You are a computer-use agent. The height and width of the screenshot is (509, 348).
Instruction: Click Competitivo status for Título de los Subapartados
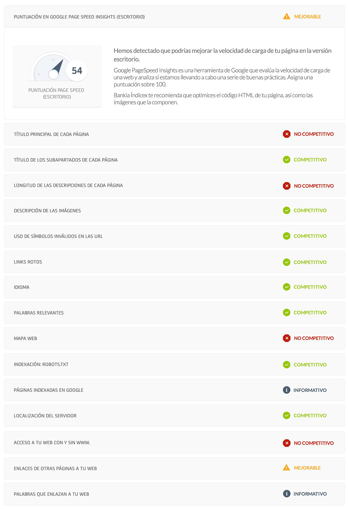tap(310, 160)
